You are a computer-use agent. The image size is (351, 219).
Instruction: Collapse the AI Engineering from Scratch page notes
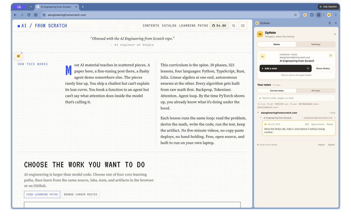coord(261,118)
